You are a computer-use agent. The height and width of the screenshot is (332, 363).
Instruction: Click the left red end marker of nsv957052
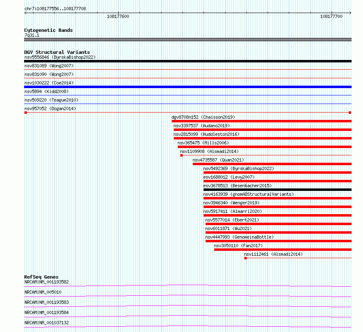(x=26, y=113)
